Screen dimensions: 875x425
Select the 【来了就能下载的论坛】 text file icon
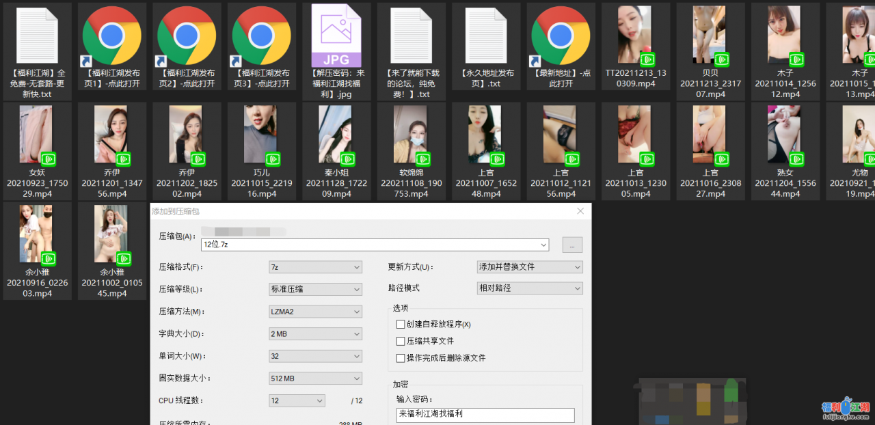411,34
